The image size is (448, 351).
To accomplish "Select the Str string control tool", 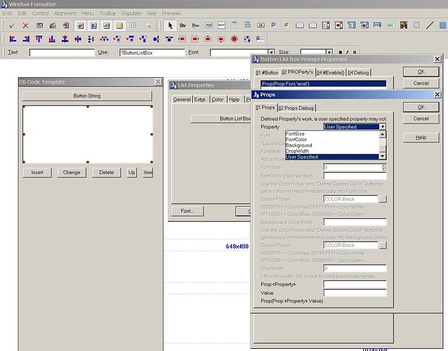I will click(x=183, y=25).
